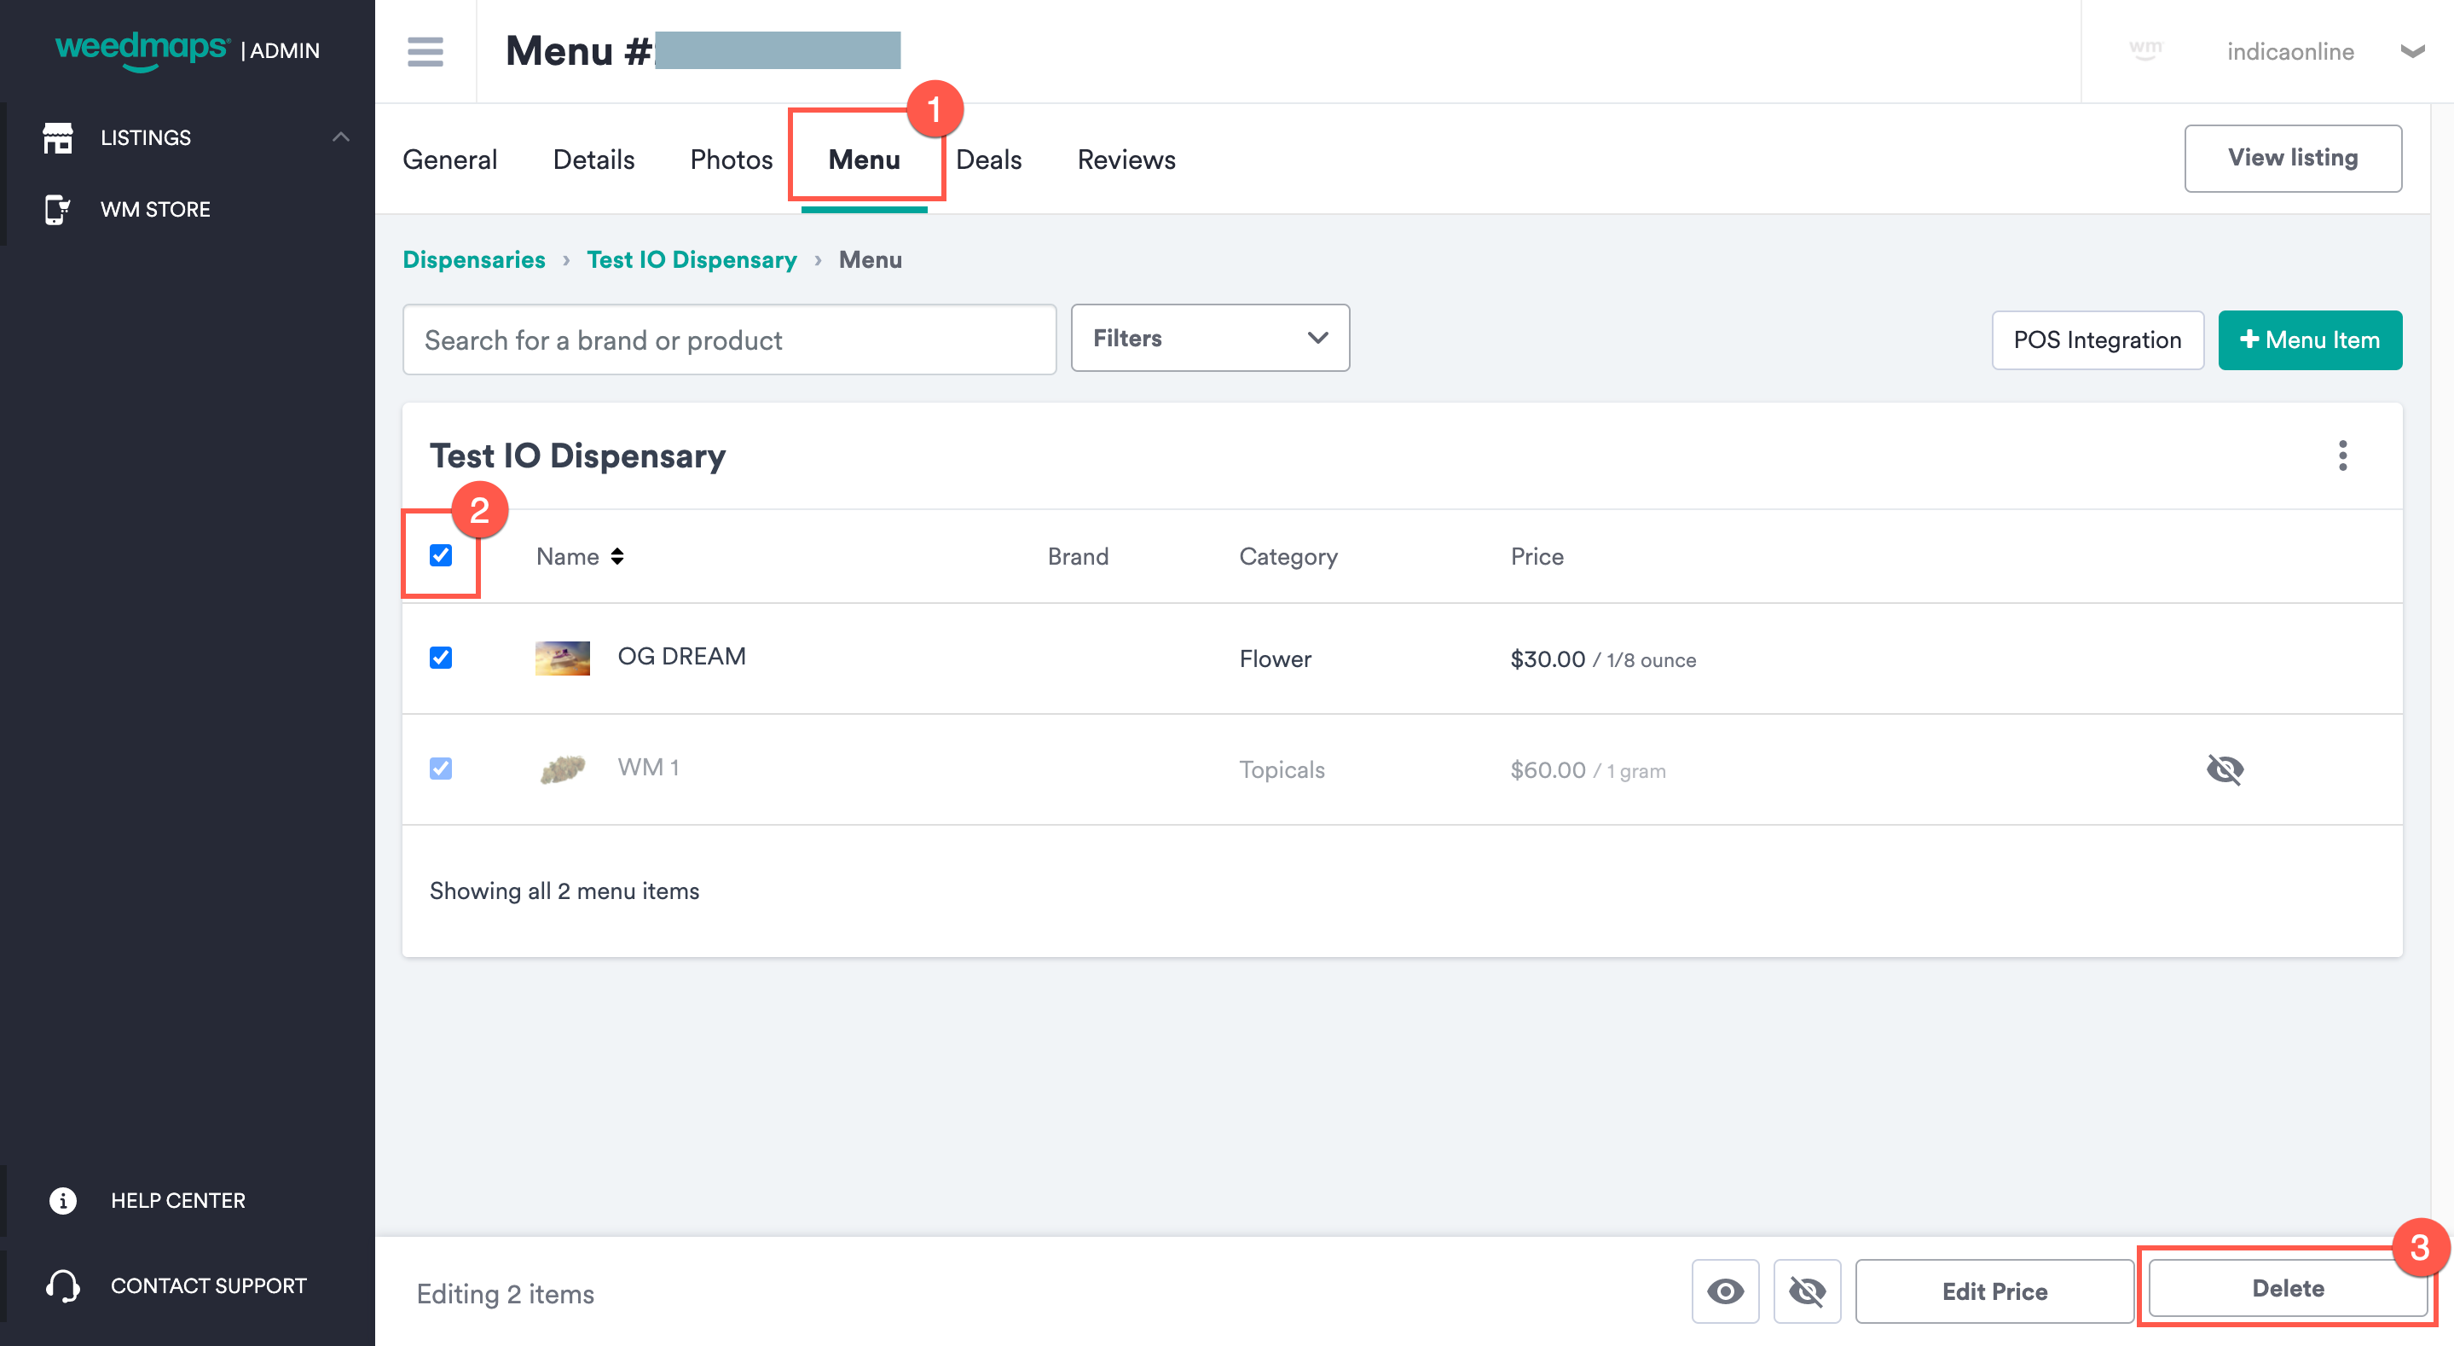Click inside the brand or product search field

pyautogui.click(x=729, y=339)
